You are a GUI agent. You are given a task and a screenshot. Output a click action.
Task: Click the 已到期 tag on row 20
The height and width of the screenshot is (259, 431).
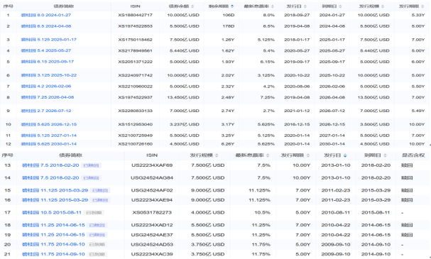pos(97,244)
